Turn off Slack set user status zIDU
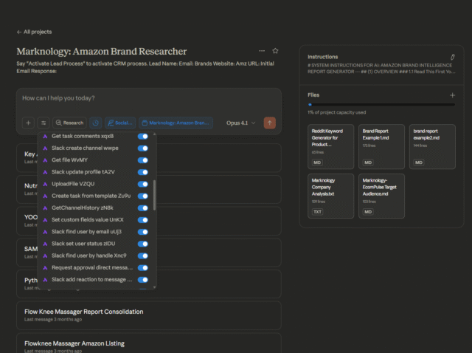 143,244
